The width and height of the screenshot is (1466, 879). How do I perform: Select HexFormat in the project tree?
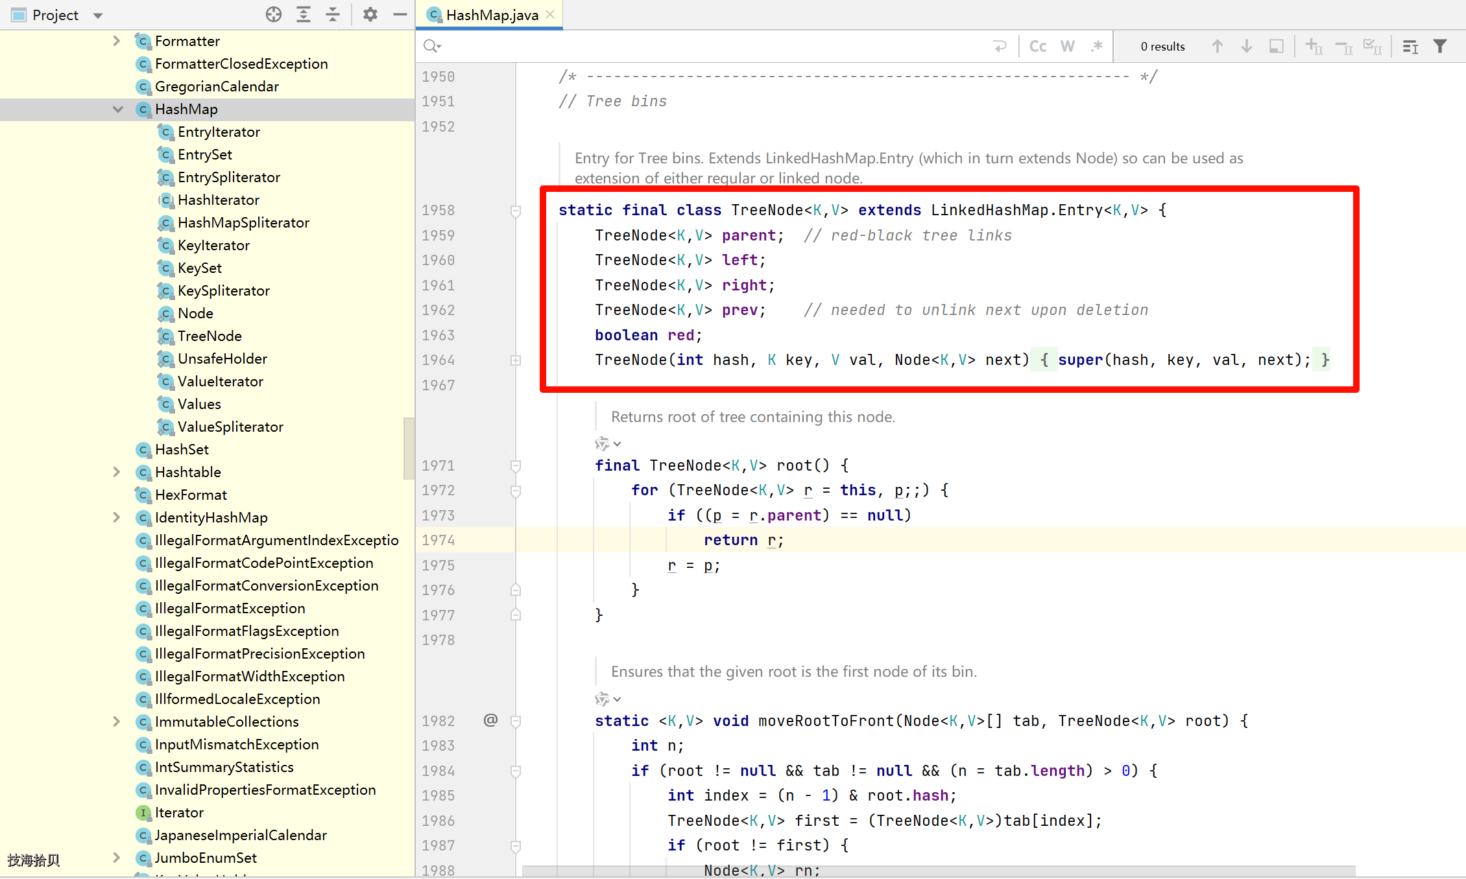pyautogui.click(x=191, y=495)
